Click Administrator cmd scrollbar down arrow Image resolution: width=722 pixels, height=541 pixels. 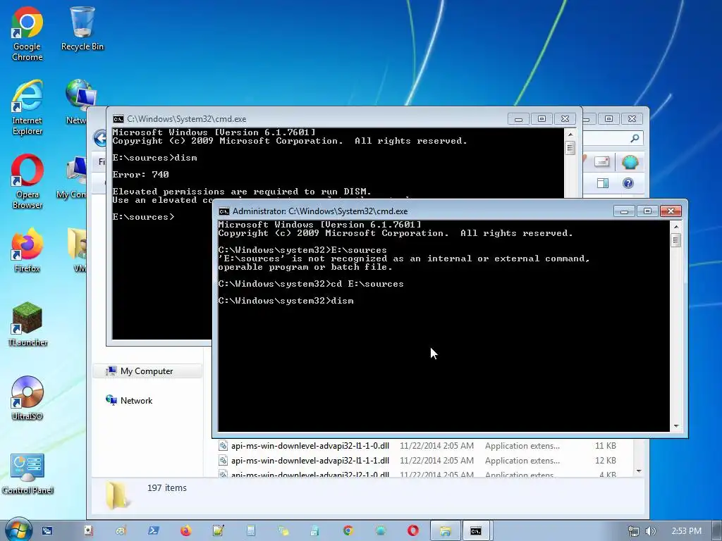point(676,426)
